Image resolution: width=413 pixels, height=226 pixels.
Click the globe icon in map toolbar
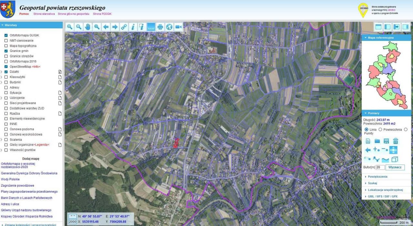pyautogui.click(x=169, y=27)
